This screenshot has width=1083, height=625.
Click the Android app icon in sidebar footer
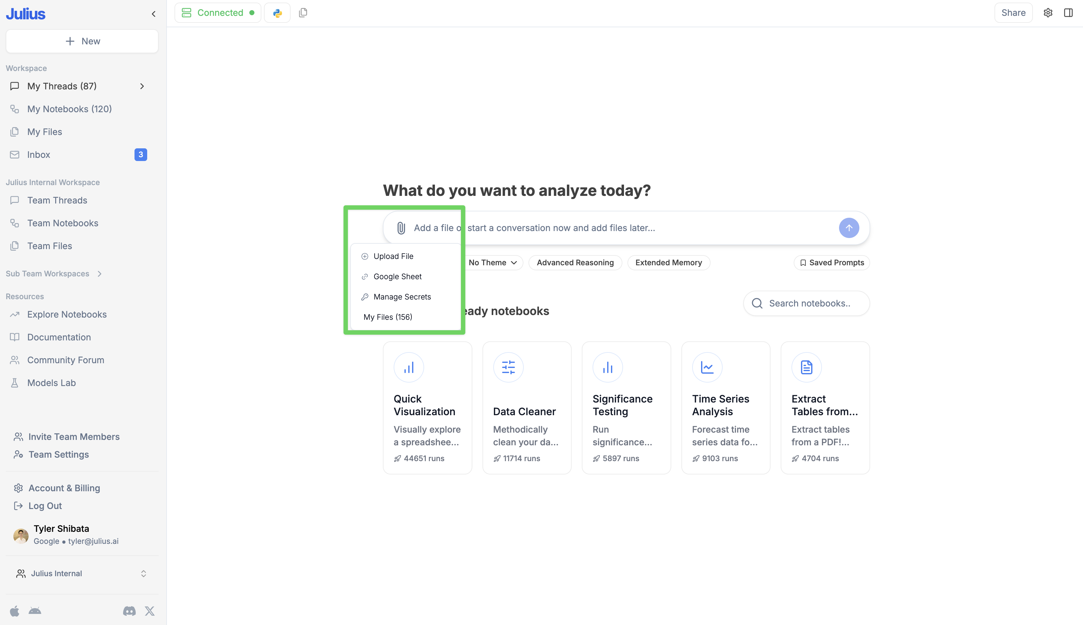pos(35,611)
